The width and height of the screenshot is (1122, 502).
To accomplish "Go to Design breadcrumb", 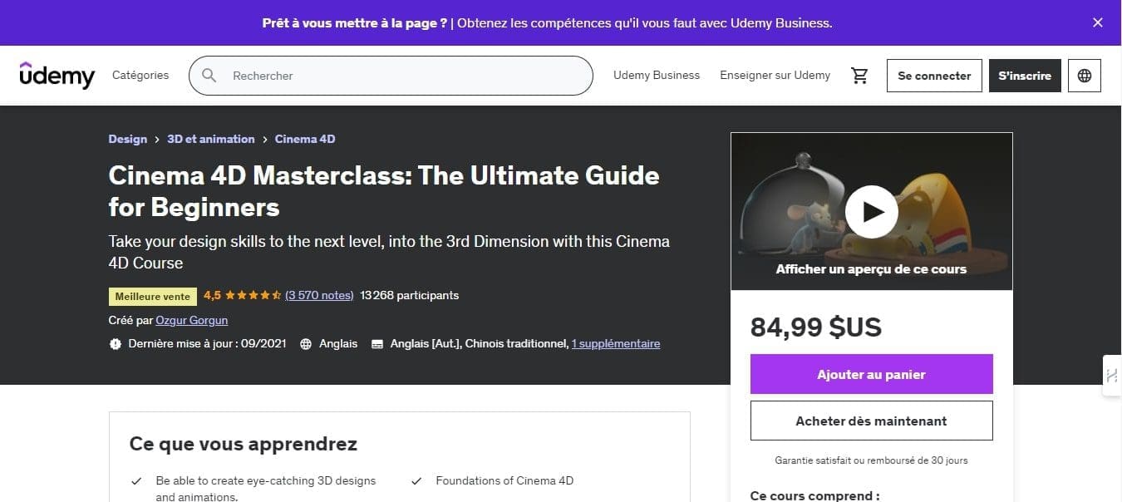I will point(128,139).
